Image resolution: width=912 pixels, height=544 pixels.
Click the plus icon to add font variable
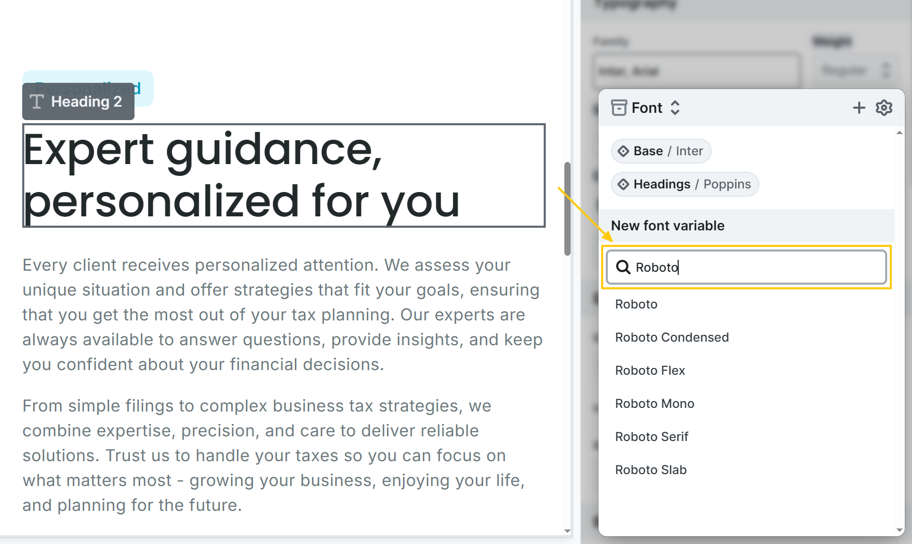coord(859,108)
